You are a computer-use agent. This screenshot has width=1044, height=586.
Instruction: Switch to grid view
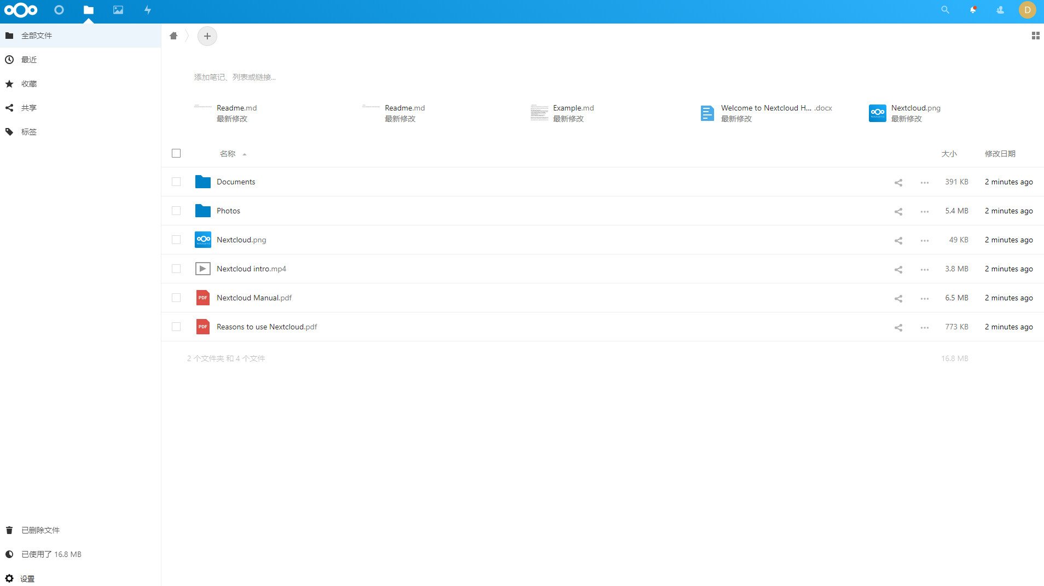pyautogui.click(x=1036, y=36)
